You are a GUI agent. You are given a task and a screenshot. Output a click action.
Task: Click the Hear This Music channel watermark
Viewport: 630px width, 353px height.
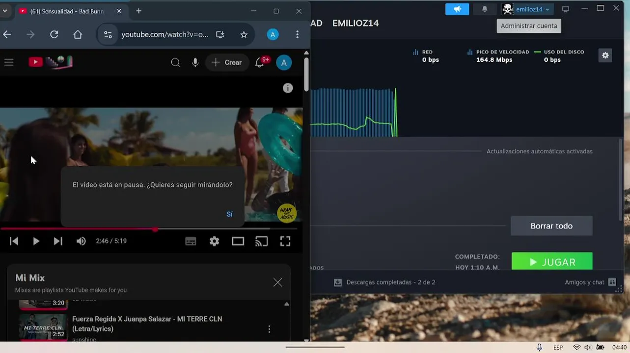287,213
